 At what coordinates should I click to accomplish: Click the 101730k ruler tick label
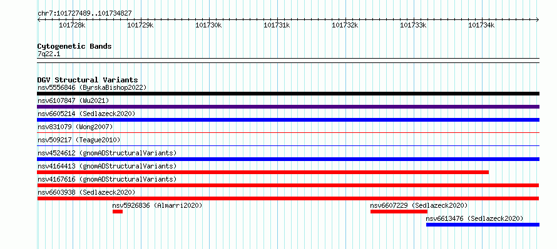[208, 25]
